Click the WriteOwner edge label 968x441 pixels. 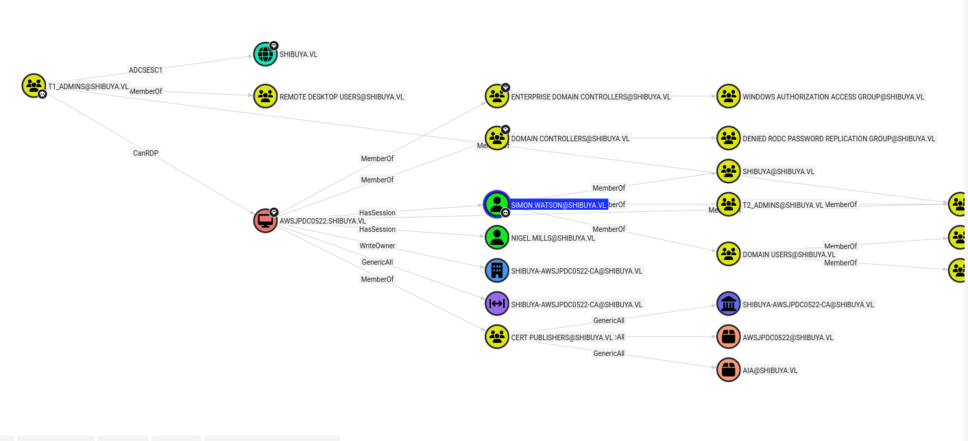pyautogui.click(x=377, y=246)
